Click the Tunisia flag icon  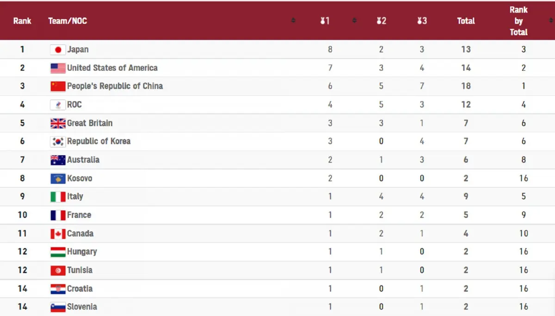pyautogui.click(x=58, y=270)
